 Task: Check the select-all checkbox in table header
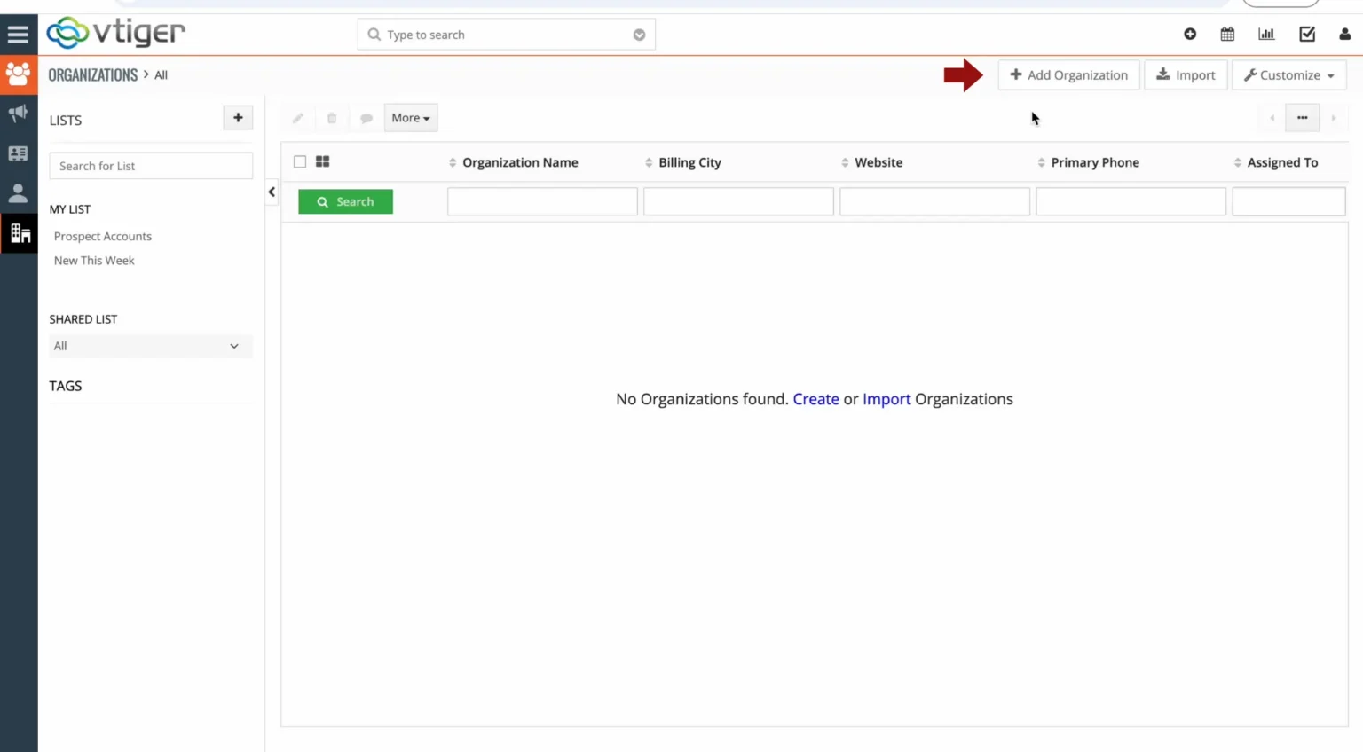point(299,161)
